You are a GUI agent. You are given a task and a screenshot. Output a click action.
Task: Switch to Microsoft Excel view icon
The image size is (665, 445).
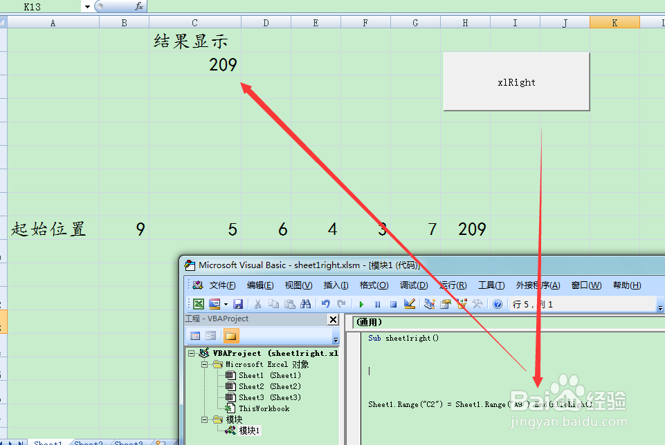click(199, 304)
